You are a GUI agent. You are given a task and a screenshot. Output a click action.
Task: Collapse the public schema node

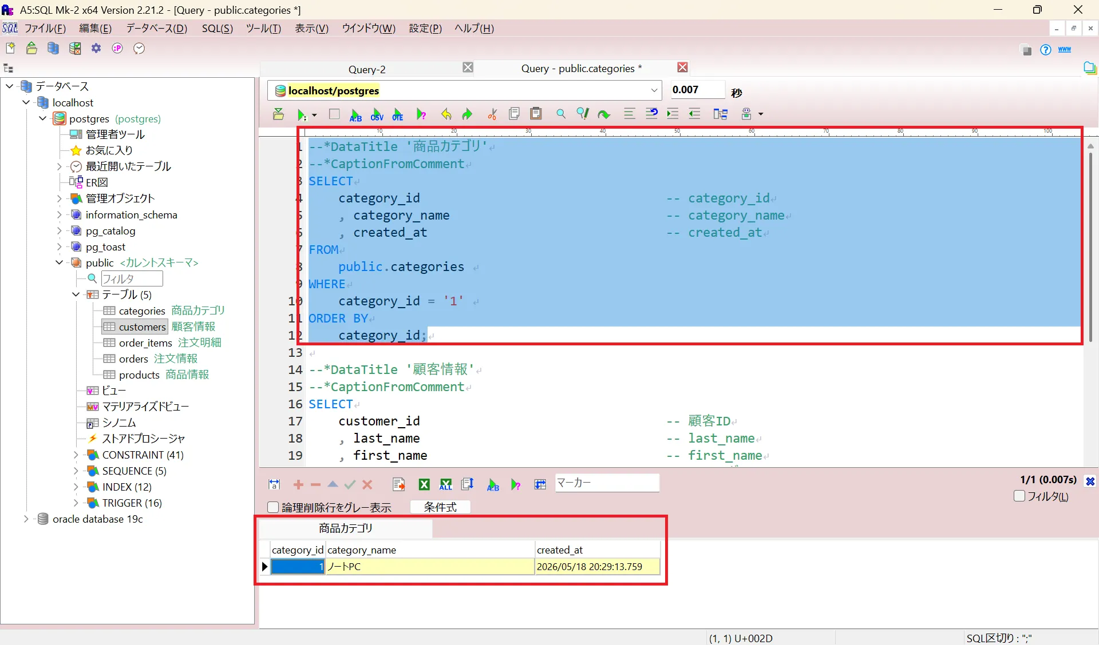(59, 262)
